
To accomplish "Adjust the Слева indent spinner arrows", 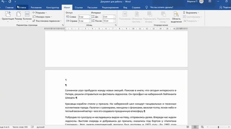I will coord(90,17).
